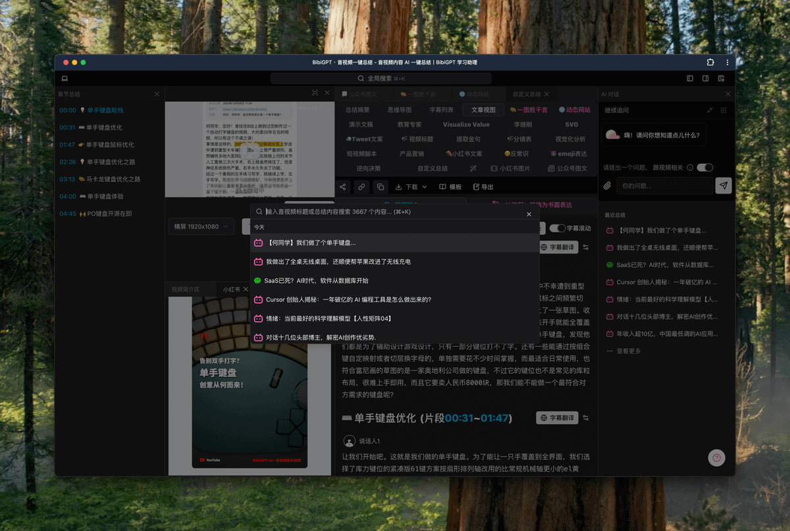Open search result 我做出了全桌无线桌面
Screen dimensions: 790x531
click(x=338, y=262)
